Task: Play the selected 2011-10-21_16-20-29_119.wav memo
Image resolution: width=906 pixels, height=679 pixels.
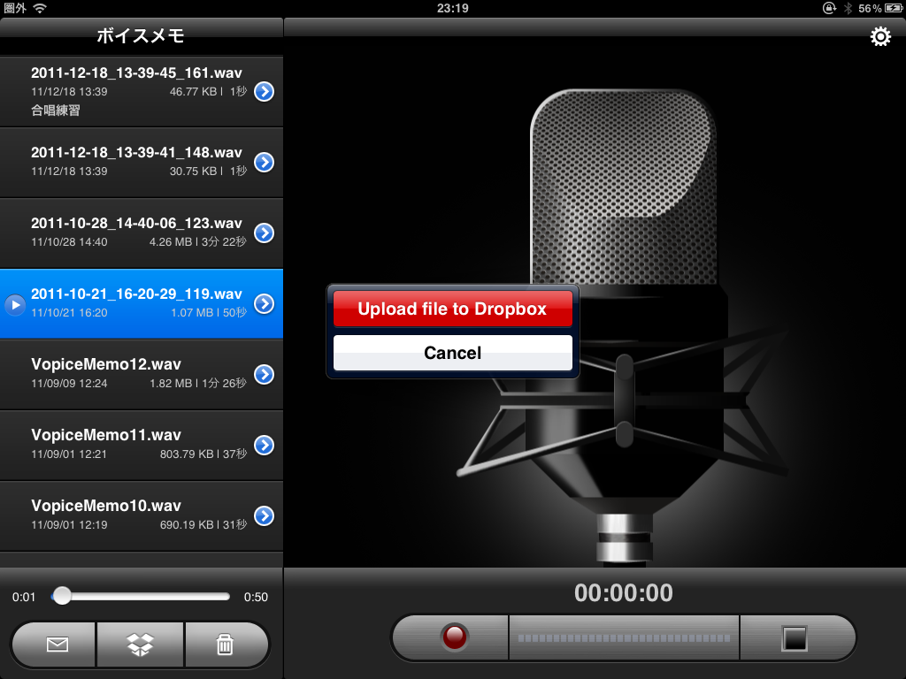Action: point(15,304)
